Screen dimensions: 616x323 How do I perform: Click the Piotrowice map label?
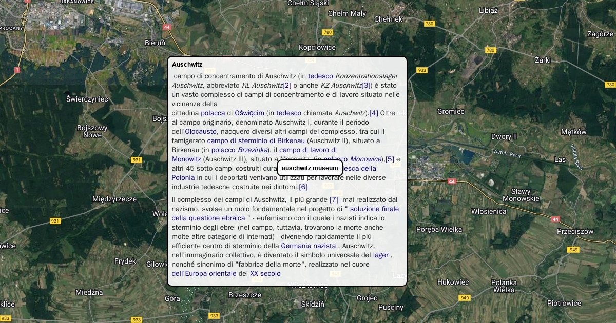(564, 303)
